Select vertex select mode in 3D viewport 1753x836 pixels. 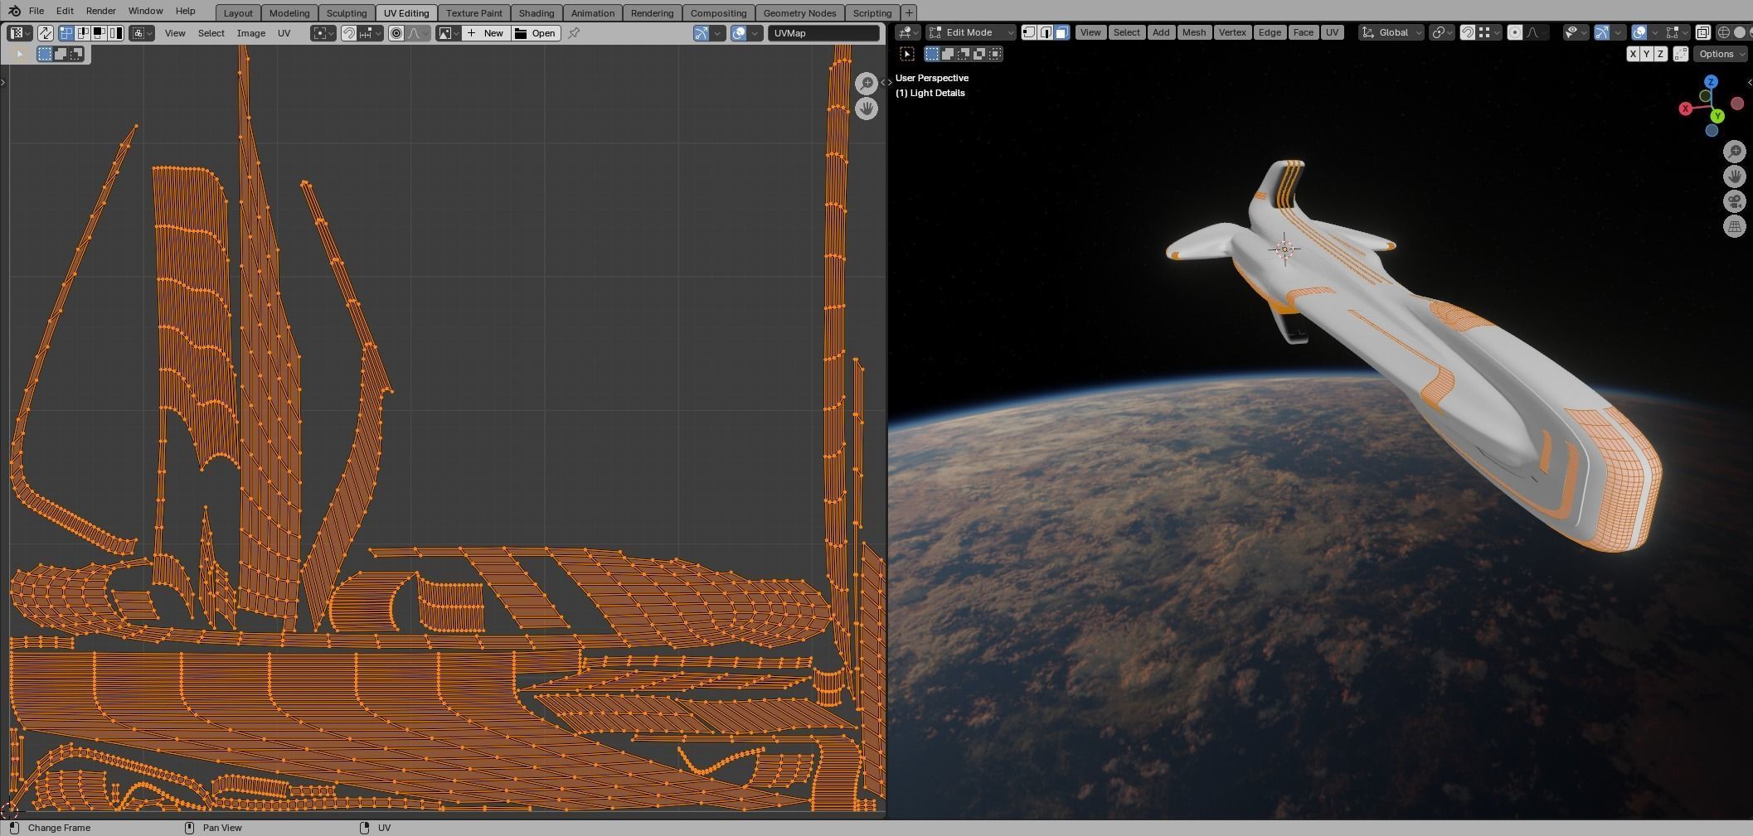1029,32
